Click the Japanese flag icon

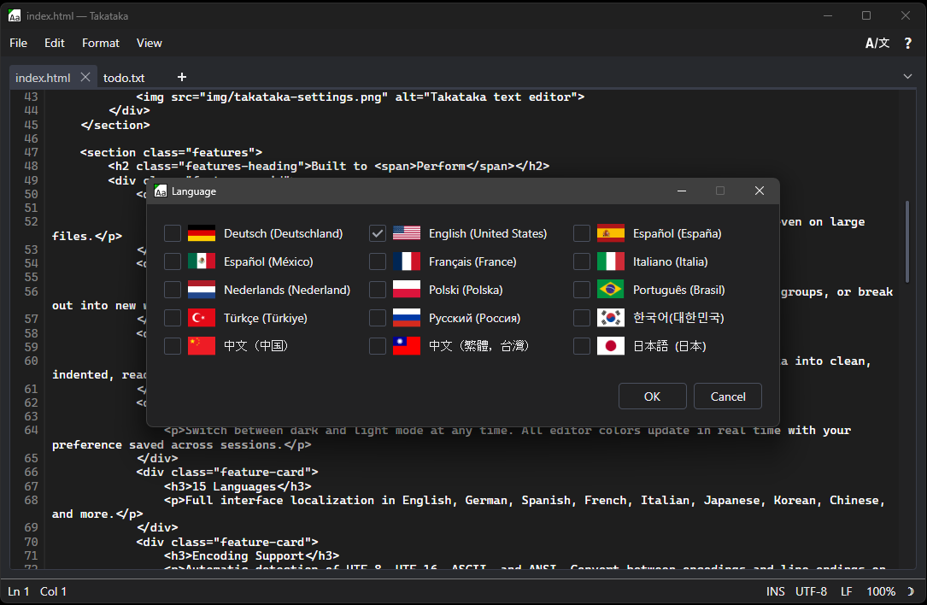point(610,346)
